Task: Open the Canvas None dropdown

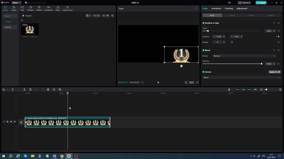Action: 241,78
